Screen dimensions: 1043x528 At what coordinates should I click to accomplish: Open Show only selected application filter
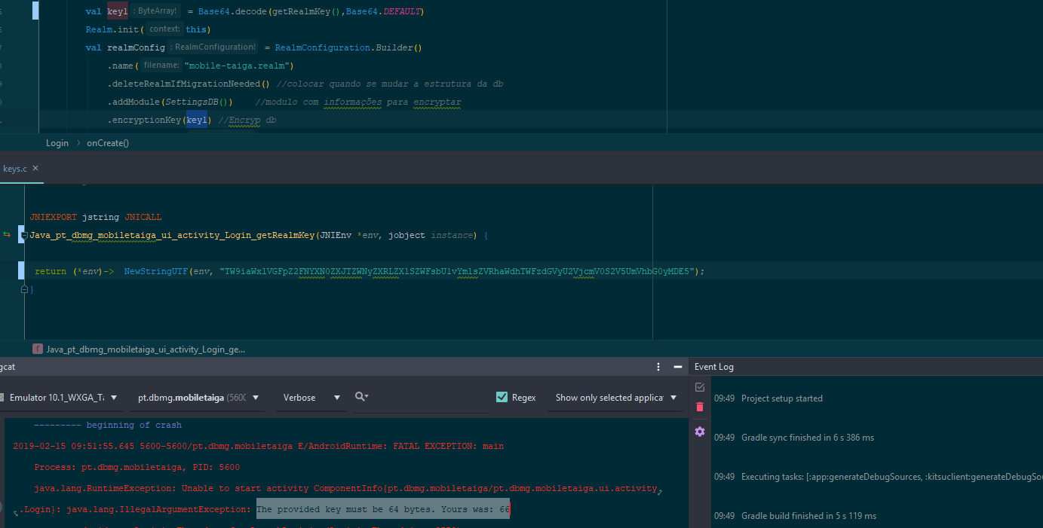click(x=616, y=398)
